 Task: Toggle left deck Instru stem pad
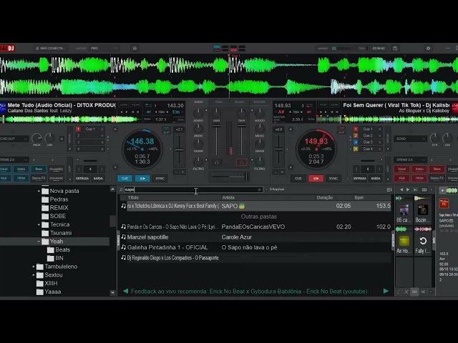[21, 169]
